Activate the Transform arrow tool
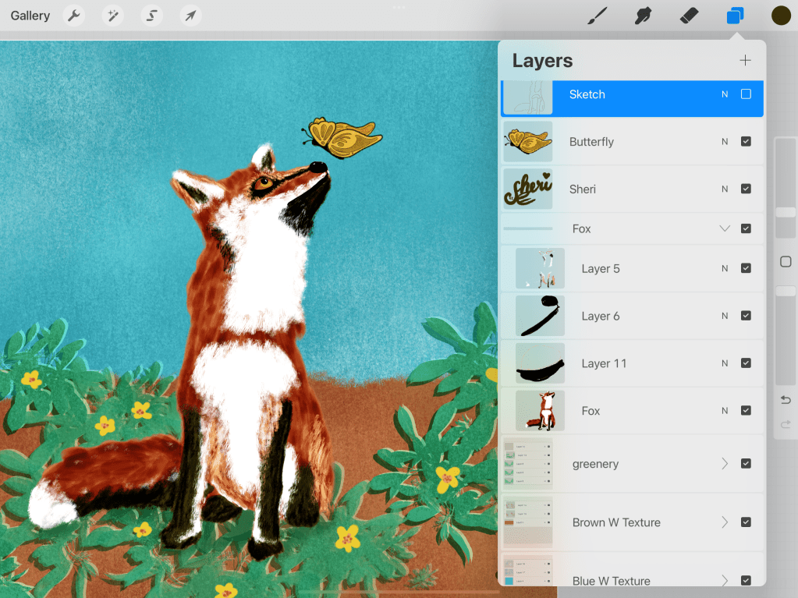798x598 pixels. 190,16
